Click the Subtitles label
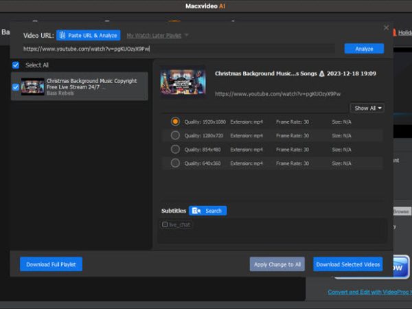This screenshot has width=412, height=309. (174, 211)
